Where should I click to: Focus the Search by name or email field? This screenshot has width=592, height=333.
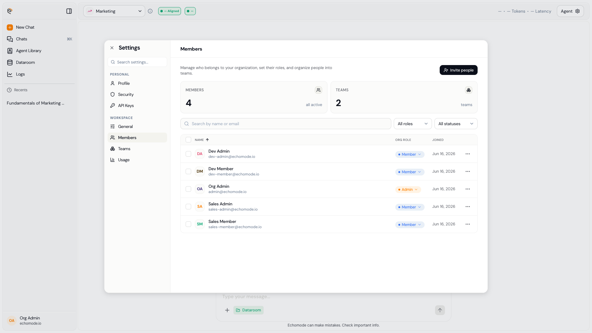pos(286,124)
